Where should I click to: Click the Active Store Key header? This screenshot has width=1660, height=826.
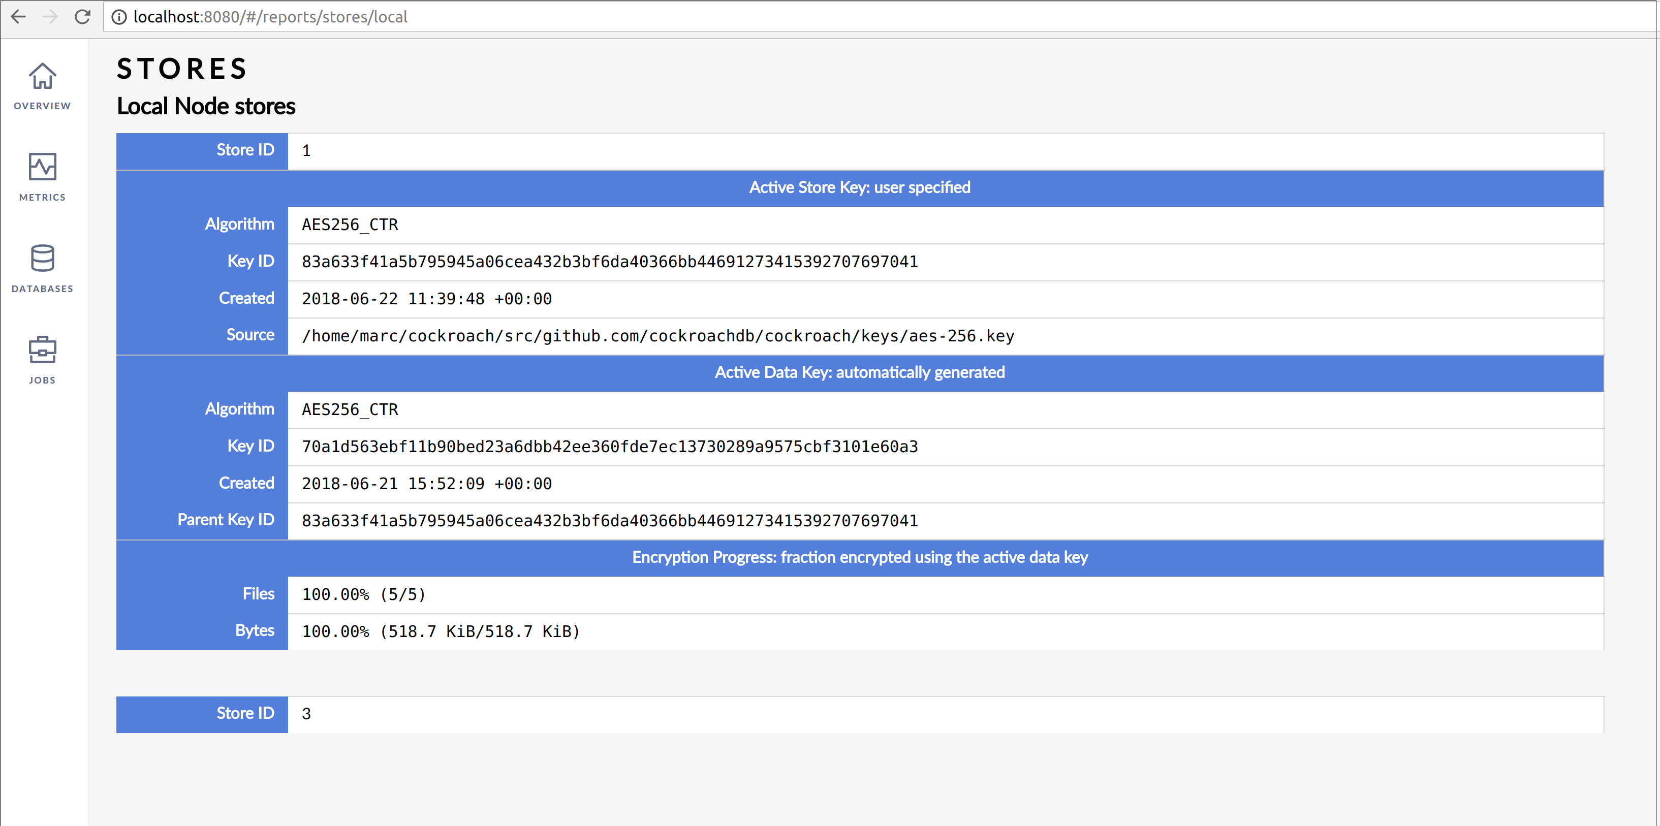click(x=859, y=187)
